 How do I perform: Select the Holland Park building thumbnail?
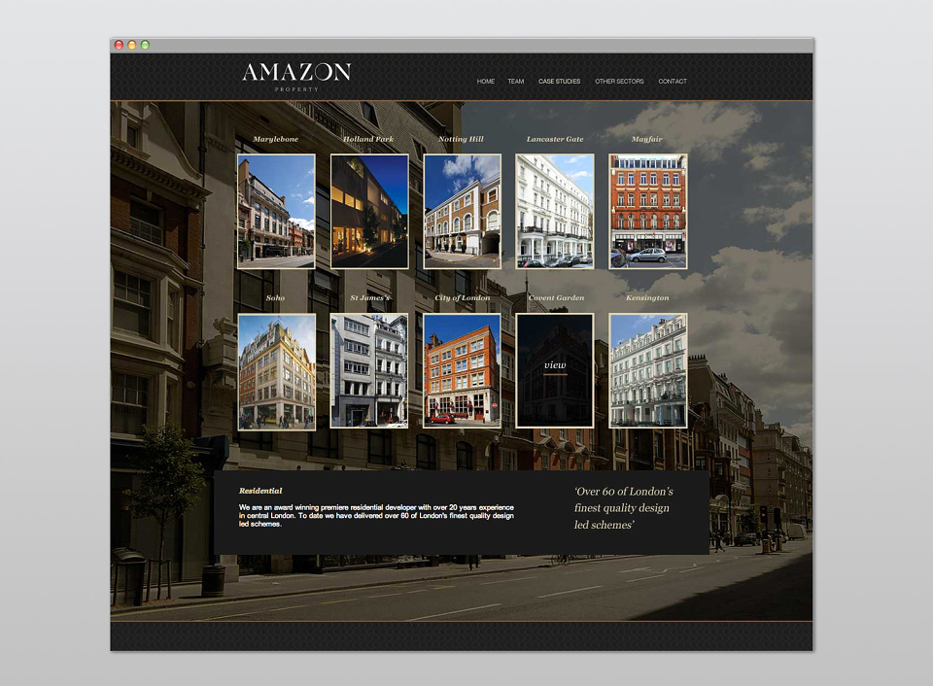(x=369, y=212)
